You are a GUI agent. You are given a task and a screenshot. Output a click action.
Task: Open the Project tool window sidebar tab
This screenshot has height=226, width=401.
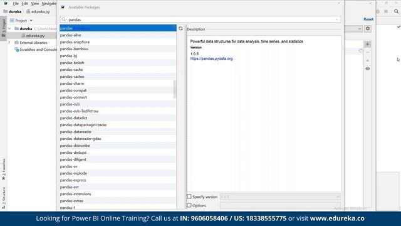[4, 28]
